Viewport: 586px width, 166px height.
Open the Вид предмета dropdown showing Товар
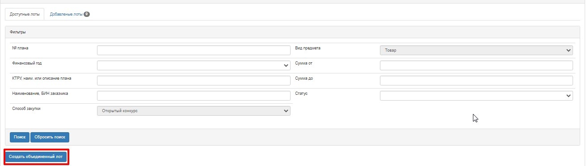476,50
